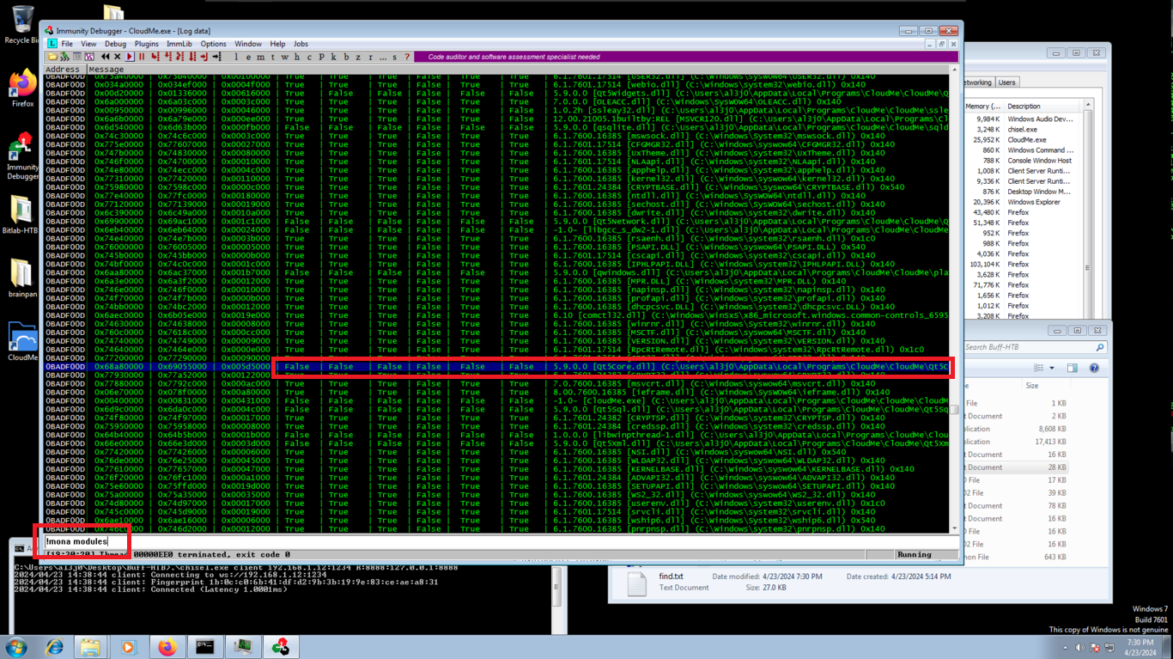Click Firefox icon on the taskbar
The image size is (1173, 659).
coord(167,647)
